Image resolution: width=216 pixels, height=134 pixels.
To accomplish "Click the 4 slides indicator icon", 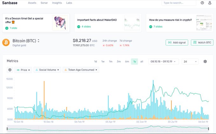I will point(79,27).
